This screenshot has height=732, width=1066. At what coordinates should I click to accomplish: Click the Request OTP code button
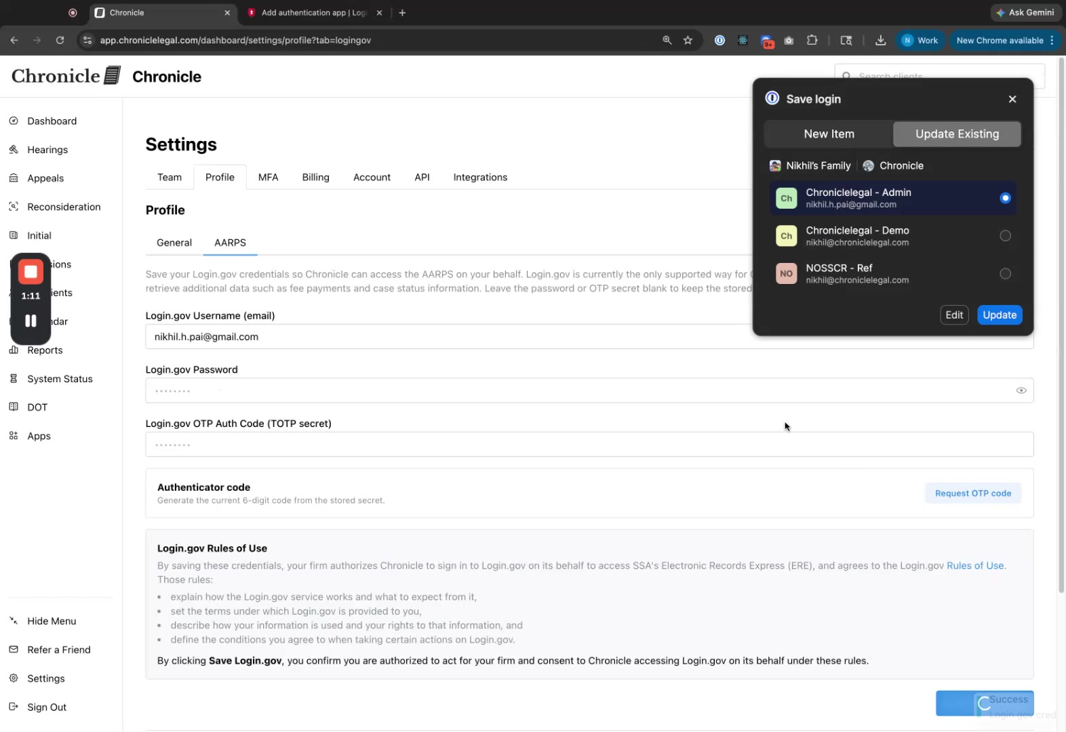(972, 493)
